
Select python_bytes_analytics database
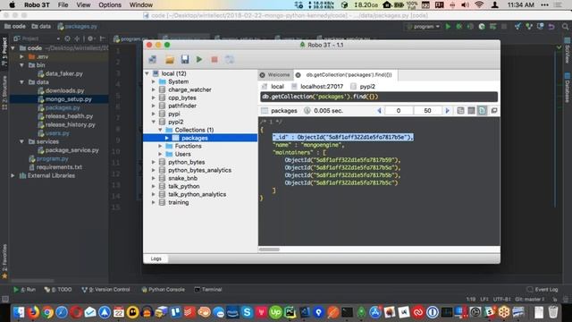[x=199, y=170]
